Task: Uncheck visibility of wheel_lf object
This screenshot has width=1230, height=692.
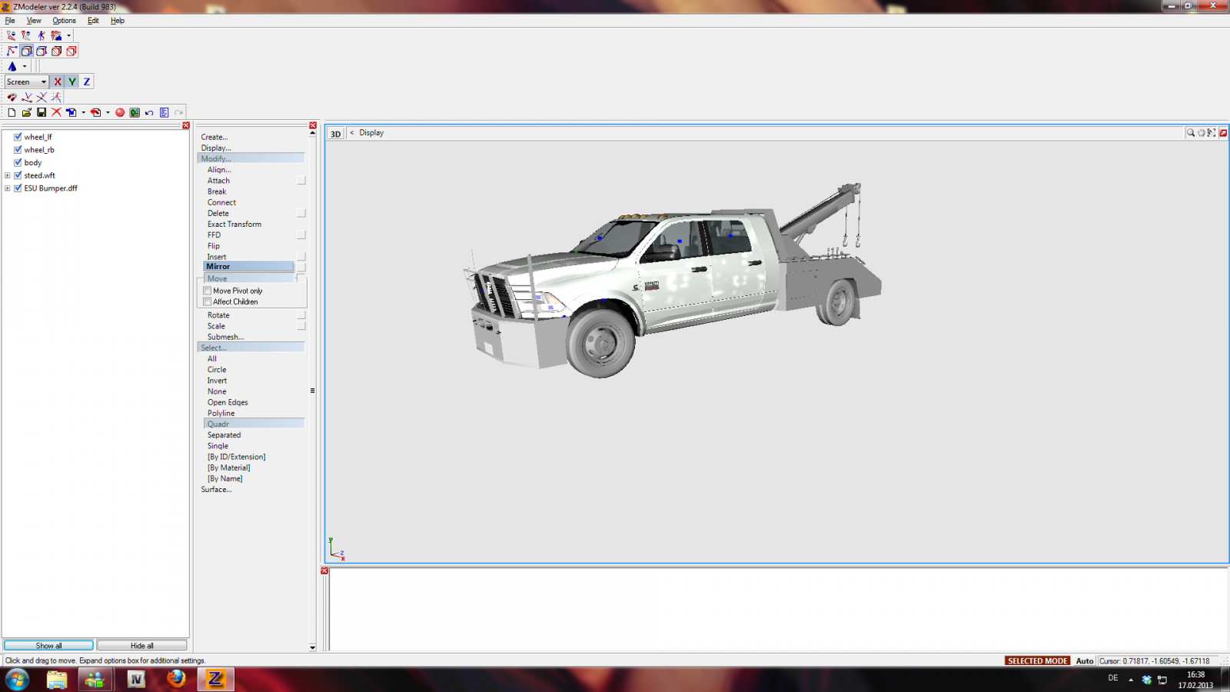Action: [x=18, y=137]
